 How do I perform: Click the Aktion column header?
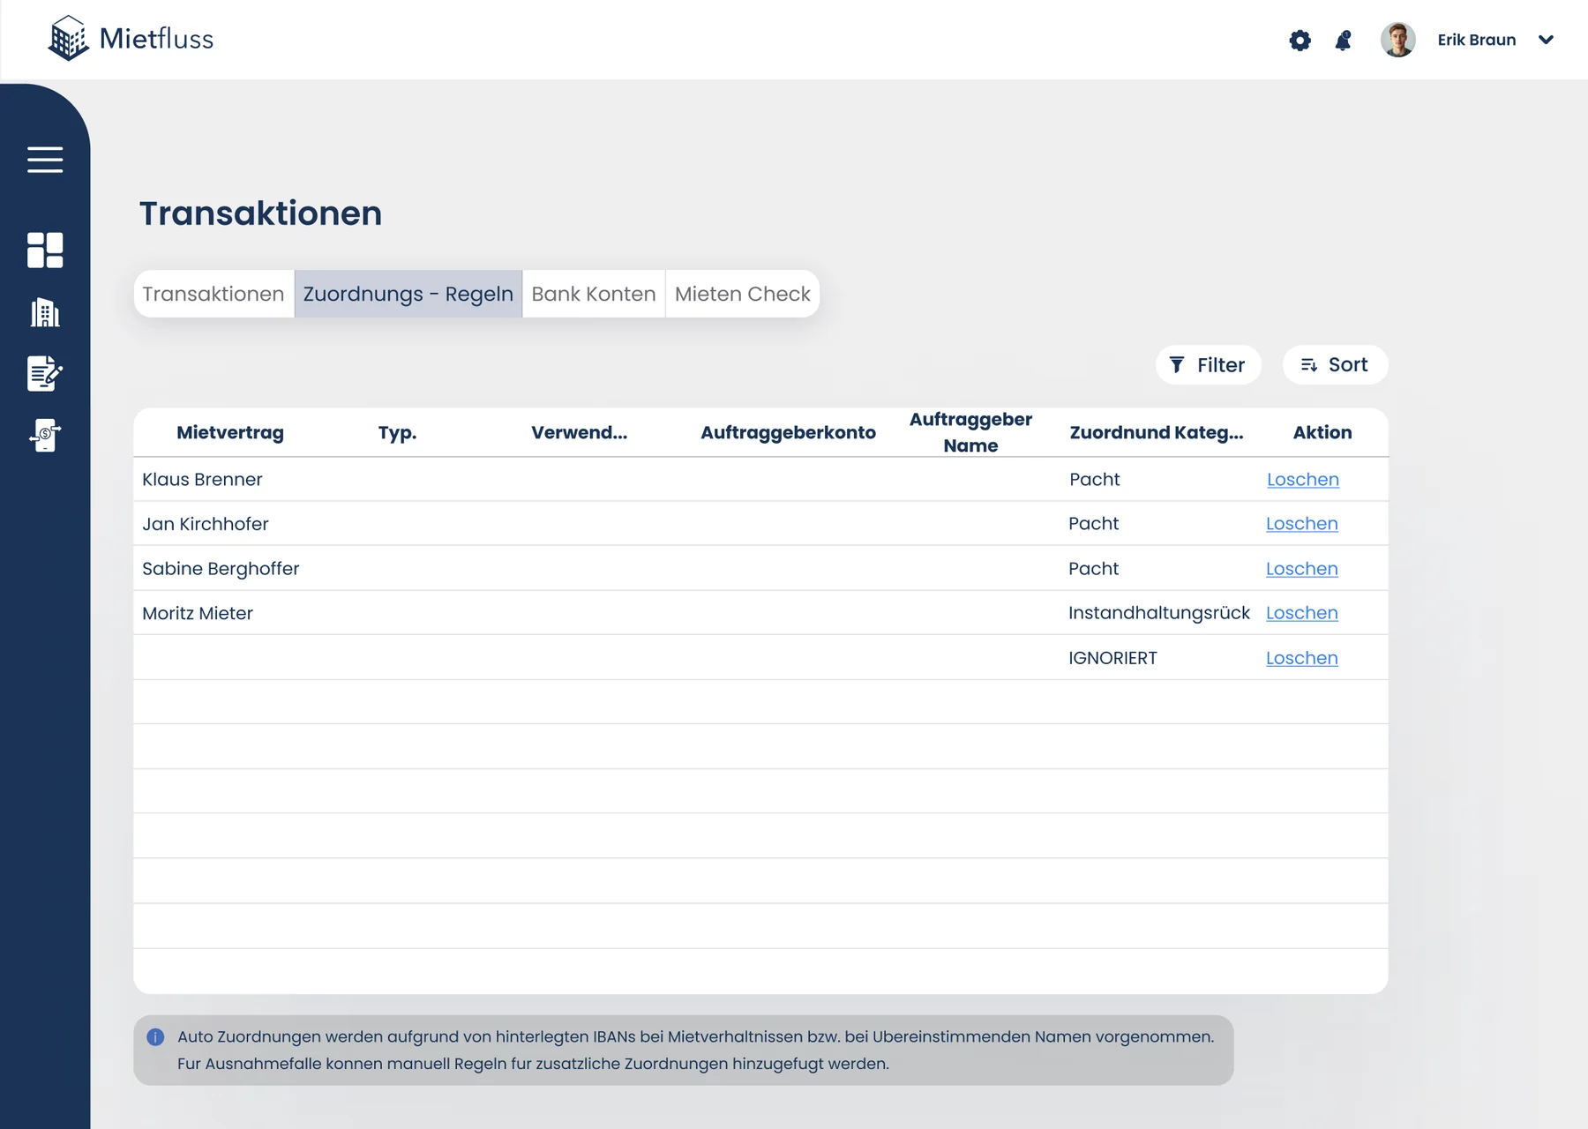[1322, 432]
